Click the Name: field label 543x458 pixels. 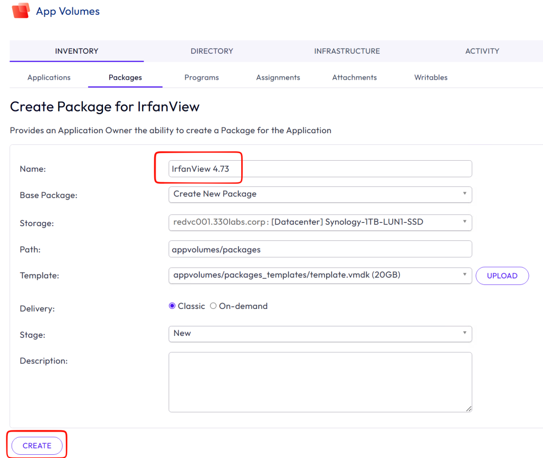33,169
